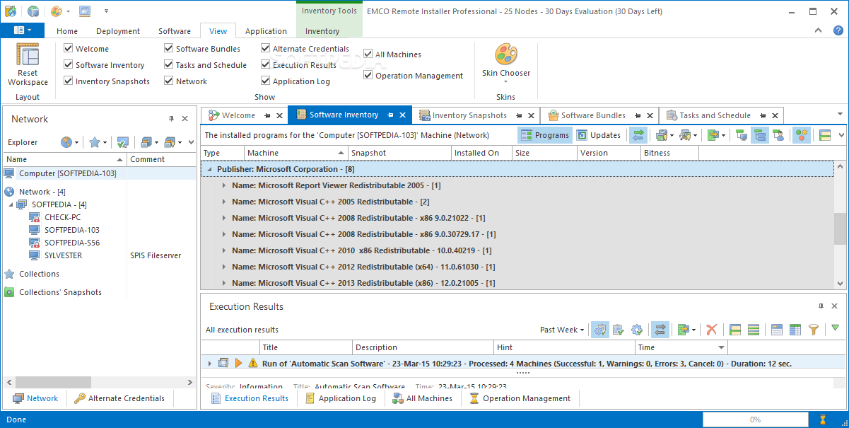The width and height of the screenshot is (849, 428).
Task: Uncheck the Welcome checkbox
Action: [x=68, y=49]
